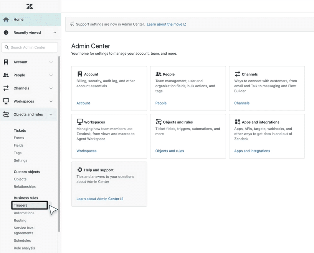314x253 pixels.
Task: Click the Tickets section heading
Action: click(x=20, y=131)
